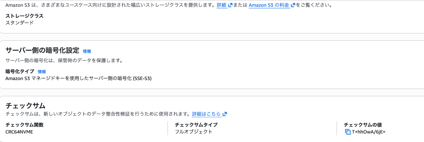Click the フルオブジェクト checksum type value
Image resolution: width=424 pixels, height=142 pixels.
pos(194,132)
